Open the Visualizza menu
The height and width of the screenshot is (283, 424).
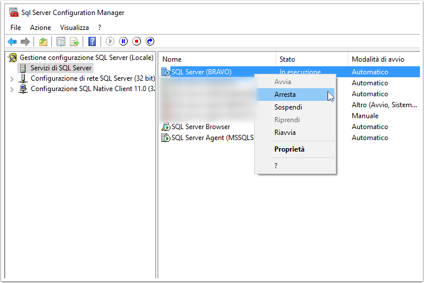pos(75,28)
